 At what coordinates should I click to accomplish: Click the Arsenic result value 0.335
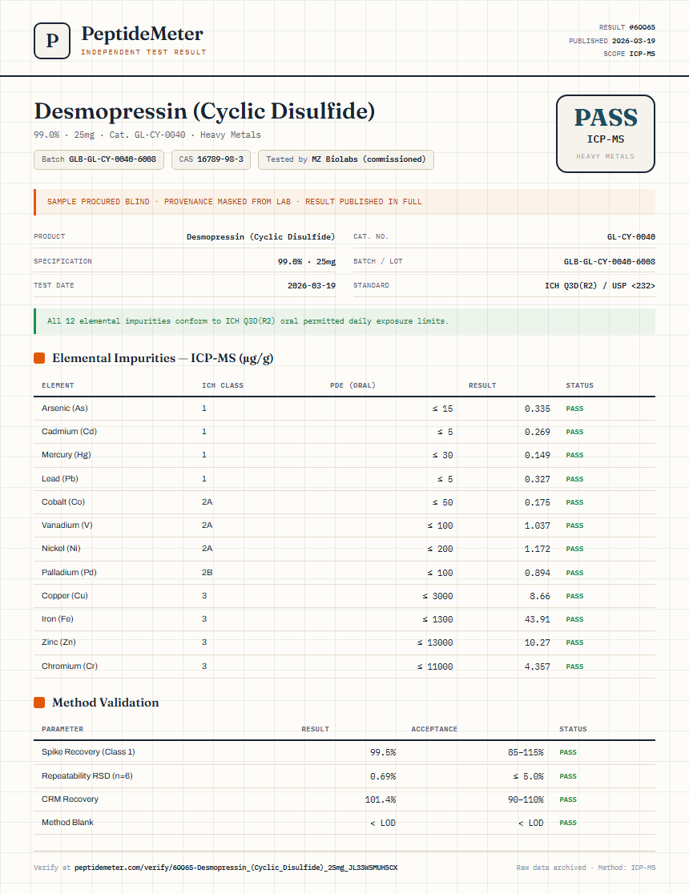click(x=538, y=409)
